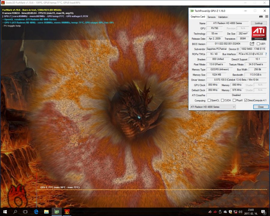Click the 282 mm² die size value
Viewport: 270px width, 216px height.
(243, 33)
